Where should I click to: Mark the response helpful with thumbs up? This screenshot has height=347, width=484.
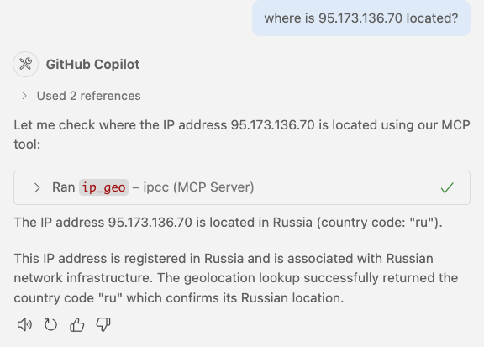pos(76,325)
